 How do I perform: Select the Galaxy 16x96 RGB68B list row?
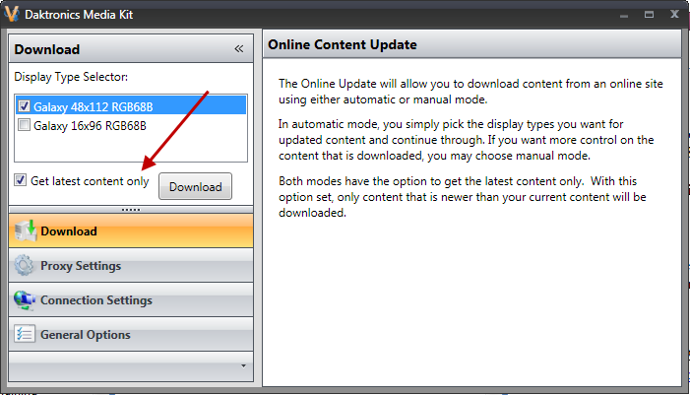point(90,126)
